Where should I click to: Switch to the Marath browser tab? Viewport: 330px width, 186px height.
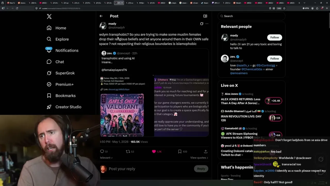pyautogui.click(x=238, y=3)
